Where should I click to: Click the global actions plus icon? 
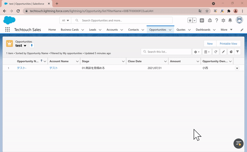[x=202, y=20]
